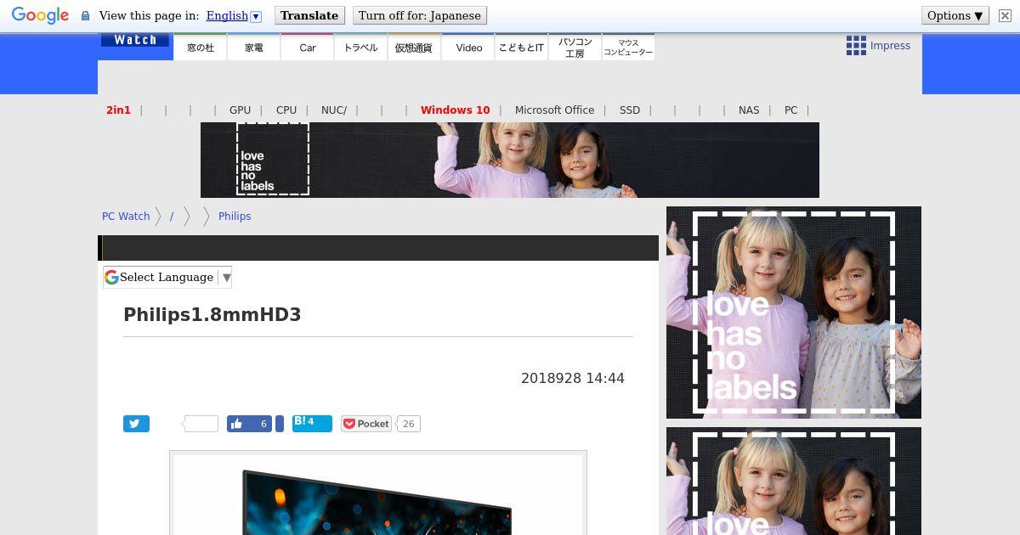Click the Philips breadcrumb link
This screenshot has height=535, width=1020.
coord(235,216)
